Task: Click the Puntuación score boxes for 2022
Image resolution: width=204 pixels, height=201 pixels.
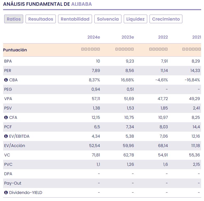Action: [158, 49]
